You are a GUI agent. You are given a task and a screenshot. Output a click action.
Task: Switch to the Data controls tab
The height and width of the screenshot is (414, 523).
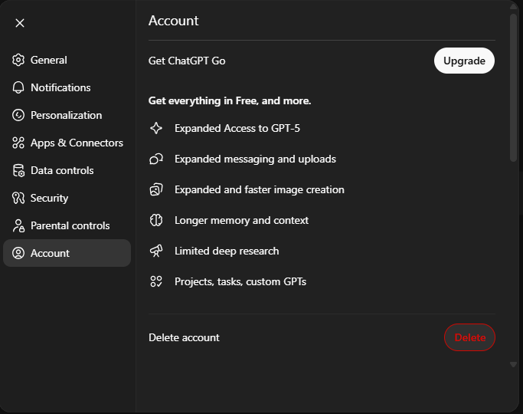(62, 170)
